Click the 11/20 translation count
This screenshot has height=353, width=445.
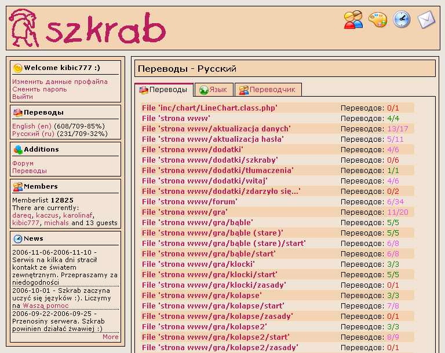(397, 212)
